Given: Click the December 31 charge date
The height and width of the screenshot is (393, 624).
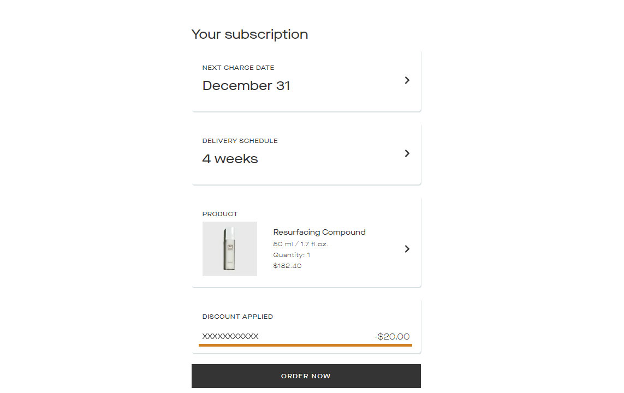Looking at the screenshot, I should [x=246, y=86].
